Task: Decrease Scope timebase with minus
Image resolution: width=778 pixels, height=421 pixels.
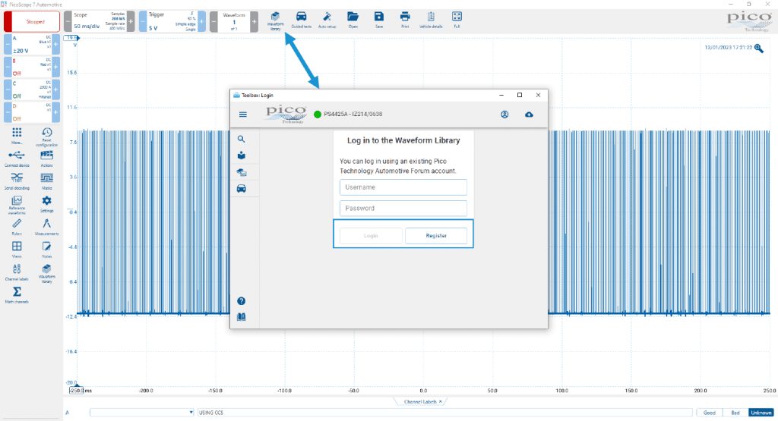Action: [68, 21]
